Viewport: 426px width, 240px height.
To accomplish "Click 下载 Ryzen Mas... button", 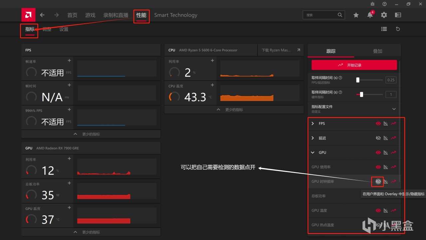I will 281,50.
